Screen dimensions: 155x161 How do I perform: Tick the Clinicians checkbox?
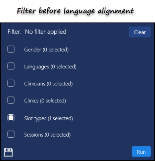pos(11,83)
